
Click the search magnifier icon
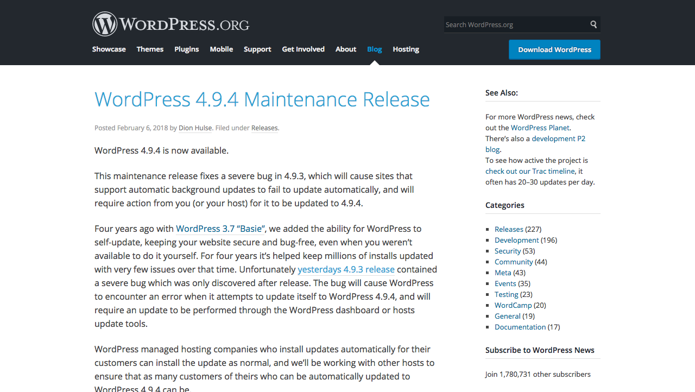pos(593,24)
